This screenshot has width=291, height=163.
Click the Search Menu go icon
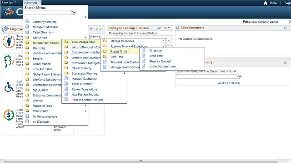[x=74, y=13]
